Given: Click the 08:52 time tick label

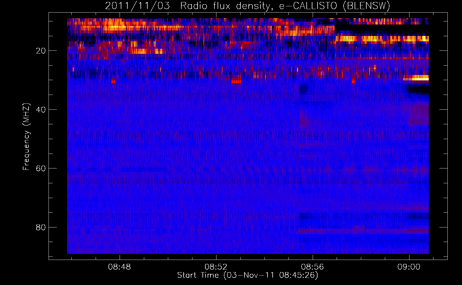Looking at the screenshot, I should [x=216, y=267].
